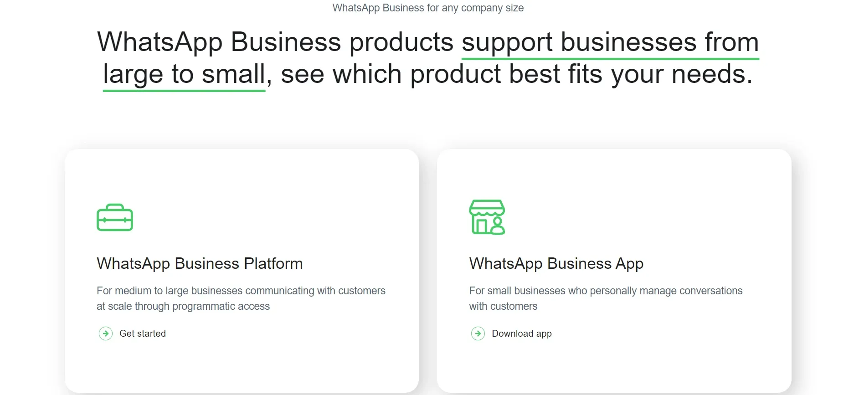Click the underlined 'support businesses from' phrase

coord(610,42)
